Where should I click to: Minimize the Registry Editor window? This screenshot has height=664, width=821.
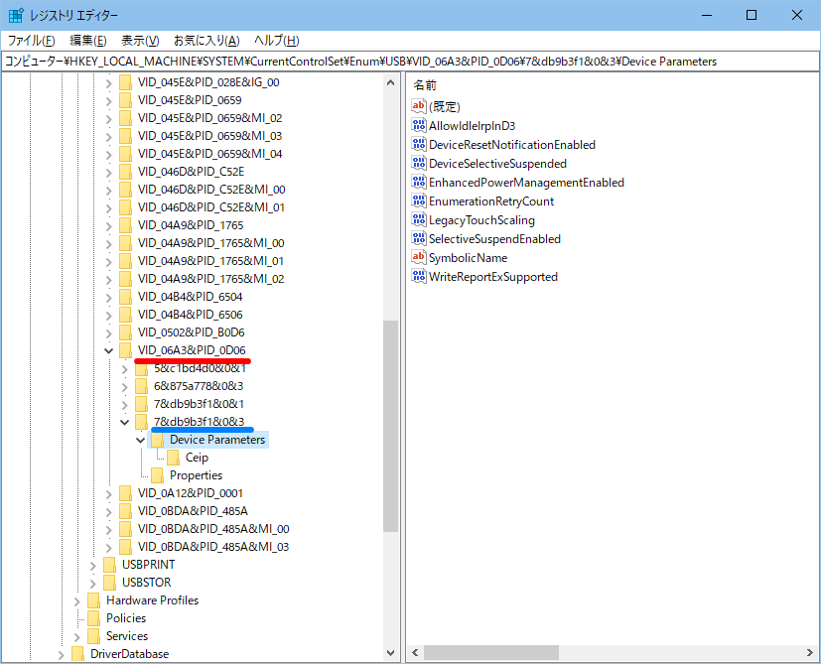coord(707,15)
